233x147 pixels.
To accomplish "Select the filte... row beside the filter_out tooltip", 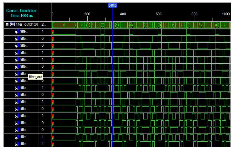I will click(24, 74).
